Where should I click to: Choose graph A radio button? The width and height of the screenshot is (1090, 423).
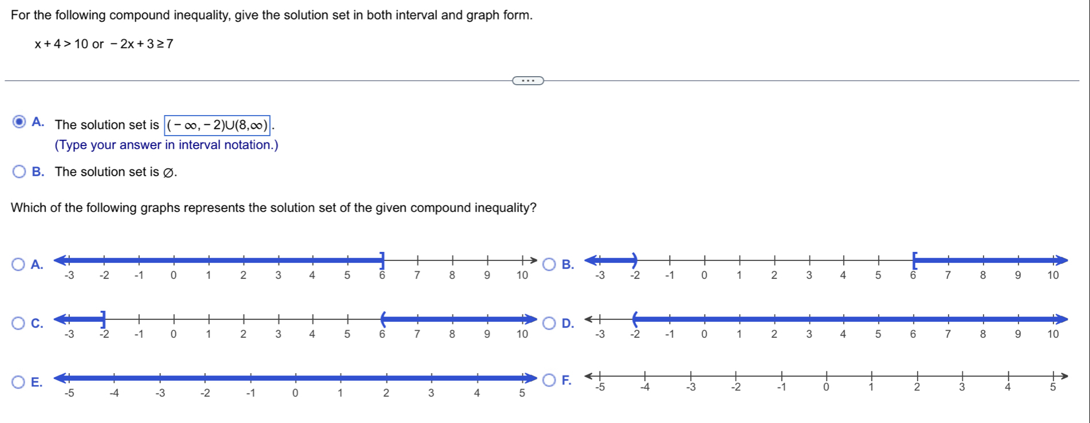19,264
